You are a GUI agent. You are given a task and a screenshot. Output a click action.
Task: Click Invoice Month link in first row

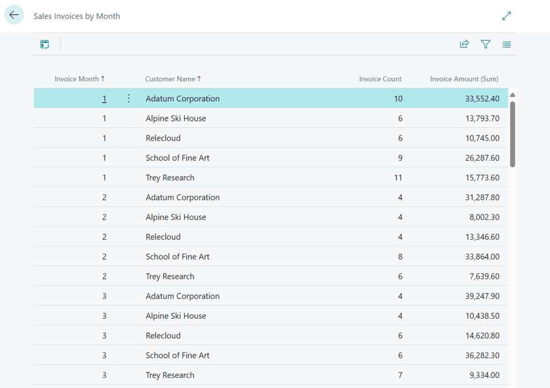tap(104, 99)
